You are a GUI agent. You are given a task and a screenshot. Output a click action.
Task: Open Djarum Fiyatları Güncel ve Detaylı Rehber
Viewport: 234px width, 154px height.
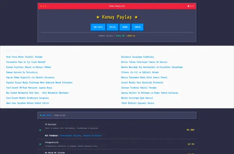pyautogui.click(x=28, y=67)
